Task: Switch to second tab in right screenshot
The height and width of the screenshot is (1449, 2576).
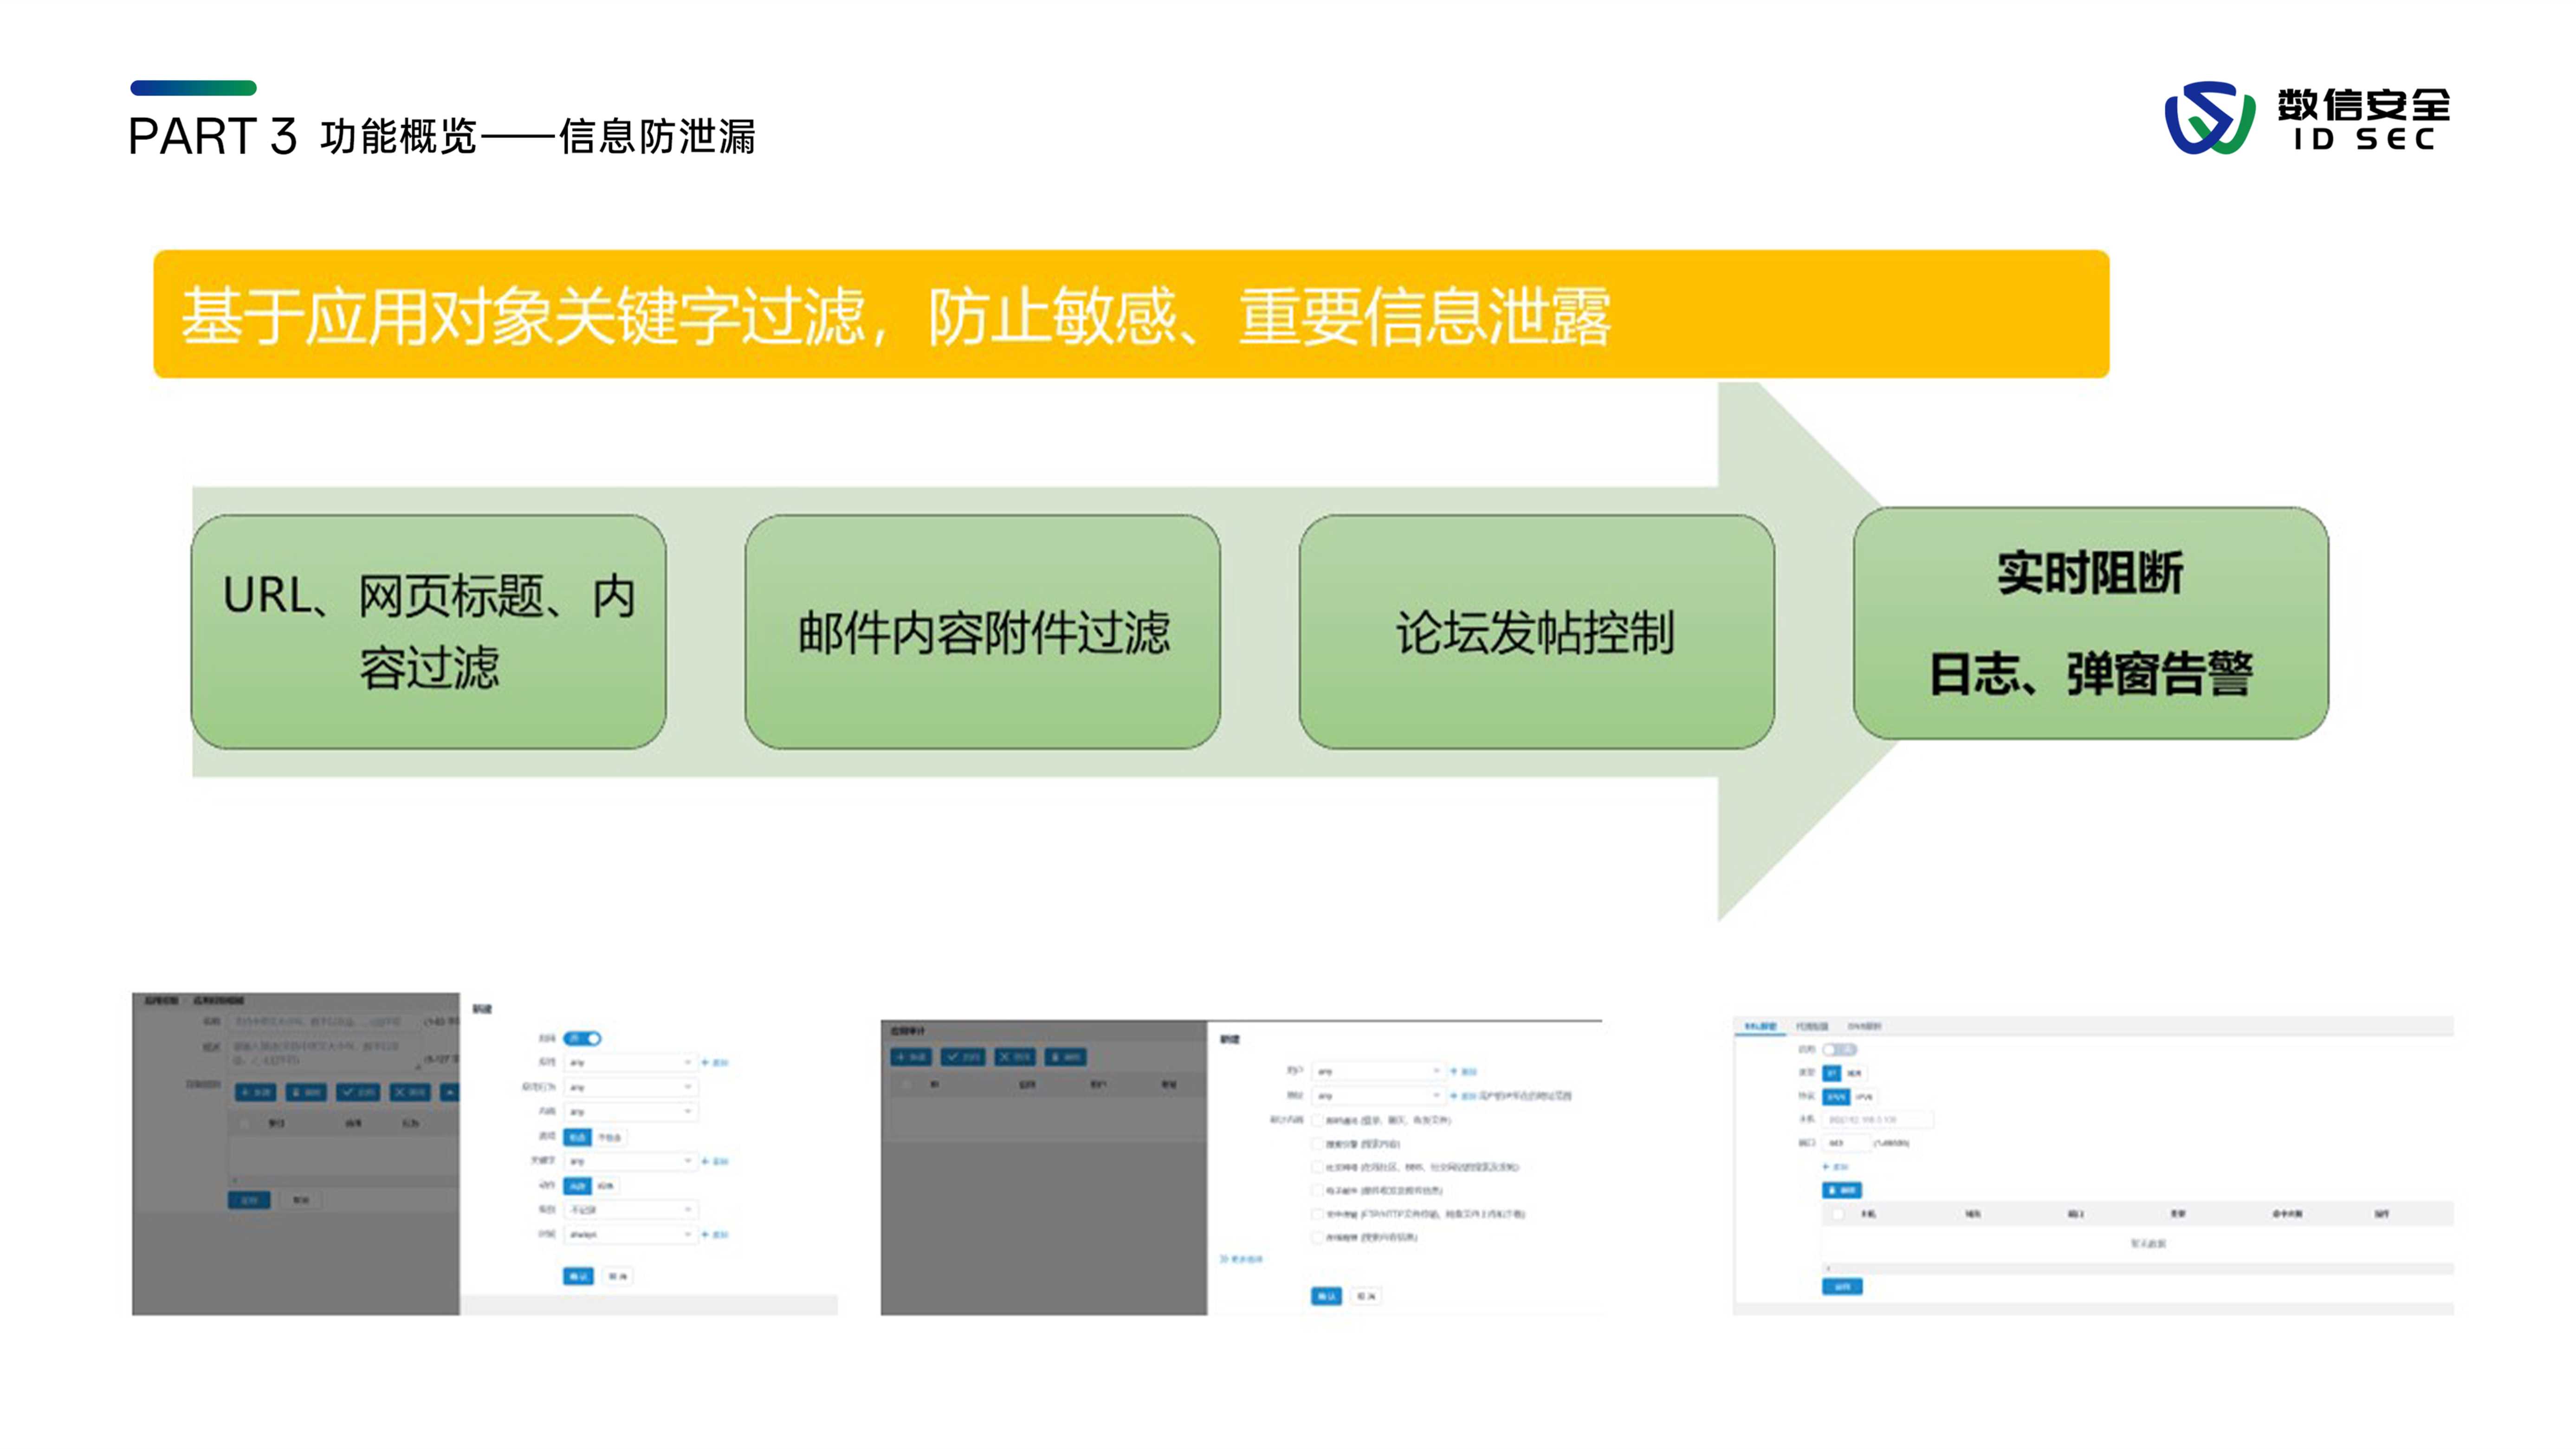Action: coord(1811,1026)
